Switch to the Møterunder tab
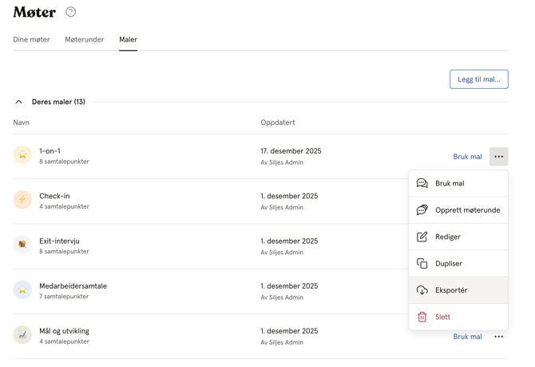535x367 pixels. (x=85, y=40)
